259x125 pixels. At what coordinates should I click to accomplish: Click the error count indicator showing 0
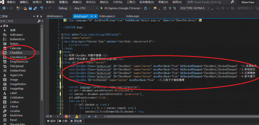(68, 116)
